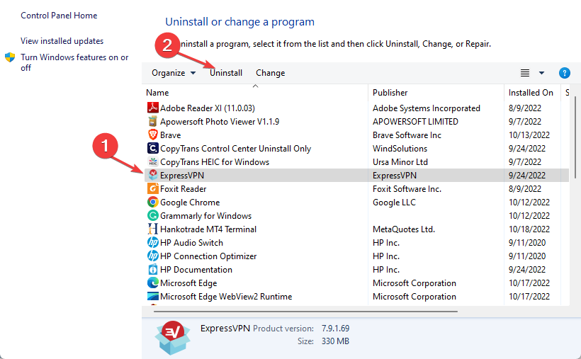581x359 pixels.
Task: Sort by the Name column header
Action: point(256,93)
